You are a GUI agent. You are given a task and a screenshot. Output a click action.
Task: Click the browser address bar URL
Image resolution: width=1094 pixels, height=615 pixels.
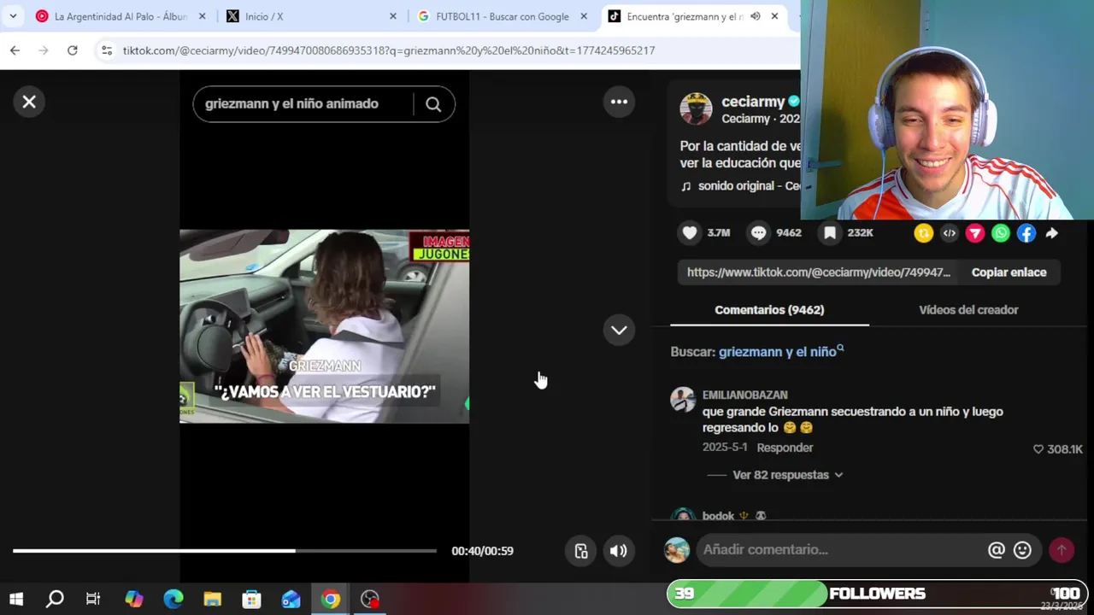389,50
